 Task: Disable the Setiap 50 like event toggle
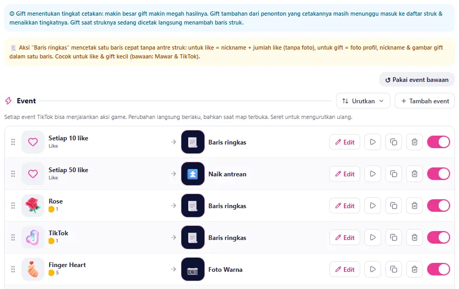click(439, 174)
